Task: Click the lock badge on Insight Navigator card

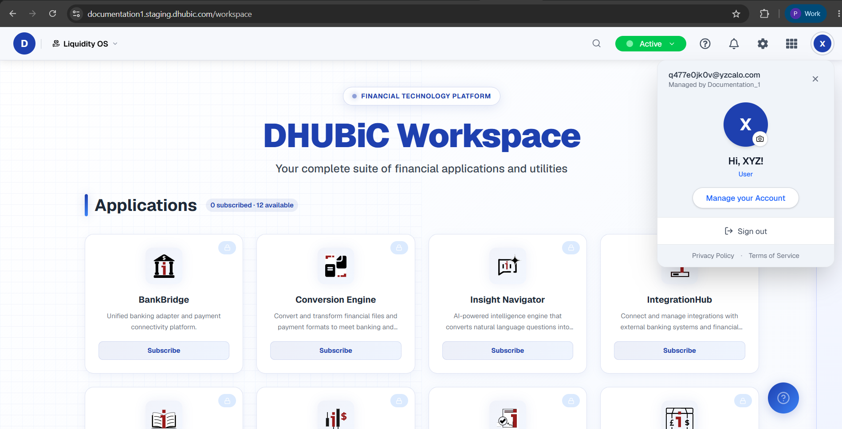Action: pos(571,248)
